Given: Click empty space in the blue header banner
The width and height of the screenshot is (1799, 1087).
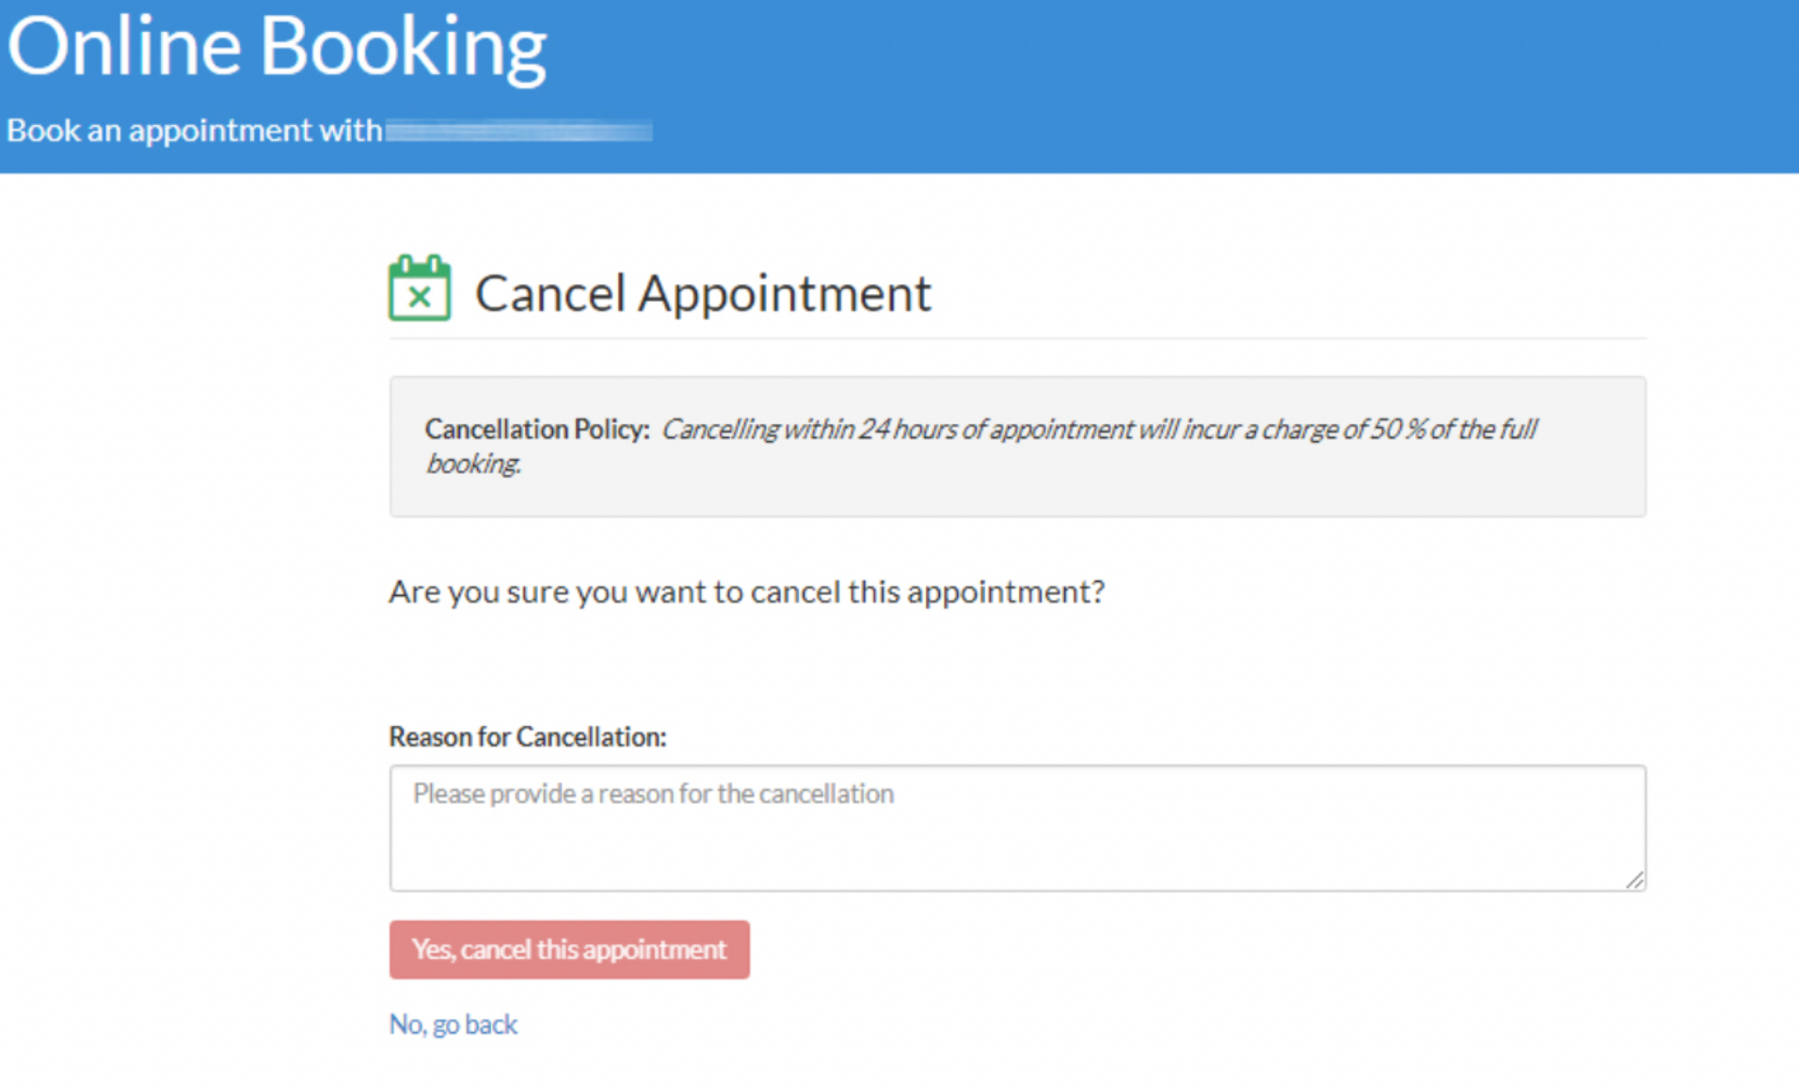Looking at the screenshot, I should (x=1223, y=85).
